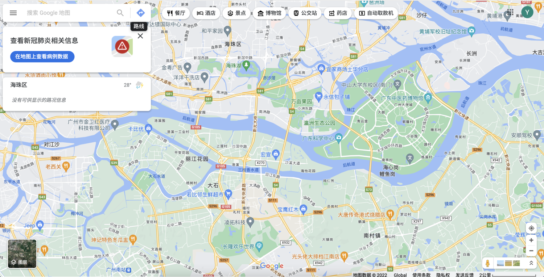Select the 宏宣 shopping pin

pyautogui.click(x=276, y=154)
